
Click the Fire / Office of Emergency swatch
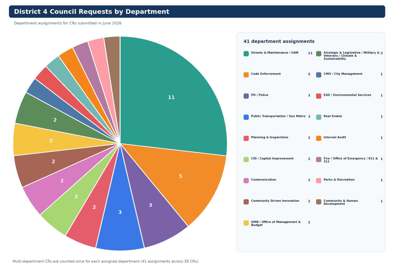click(x=319, y=159)
